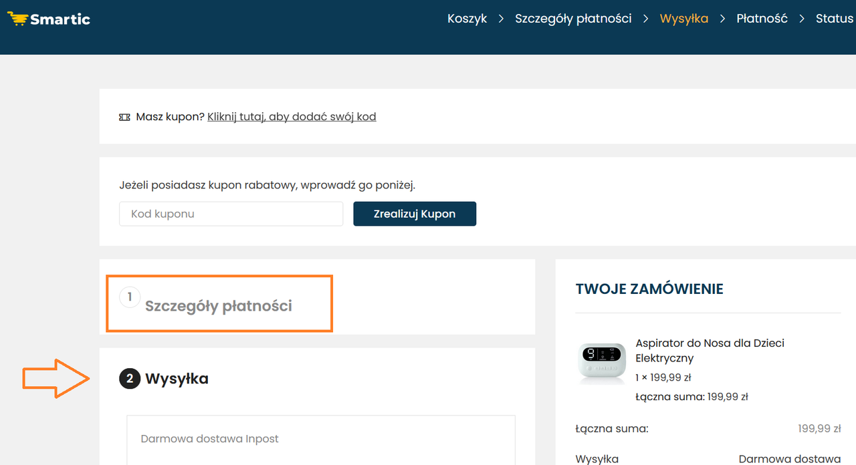Open the Smartic shopping cart logo

pyautogui.click(x=48, y=19)
